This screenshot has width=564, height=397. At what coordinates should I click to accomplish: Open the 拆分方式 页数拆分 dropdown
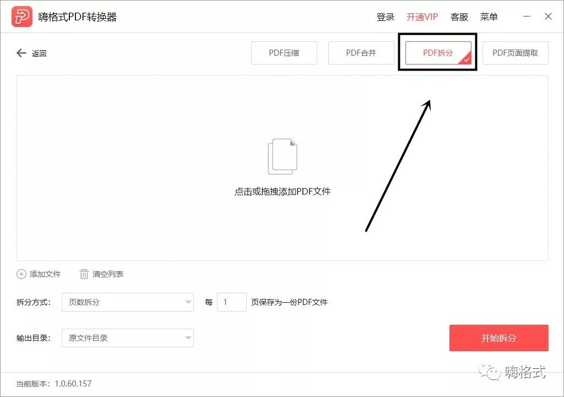pyautogui.click(x=128, y=302)
